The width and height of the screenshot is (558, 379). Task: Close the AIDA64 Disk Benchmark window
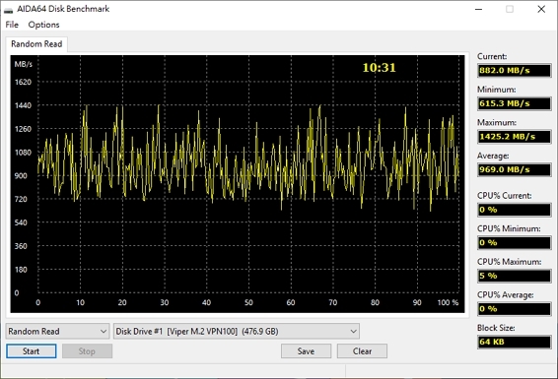(x=541, y=9)
